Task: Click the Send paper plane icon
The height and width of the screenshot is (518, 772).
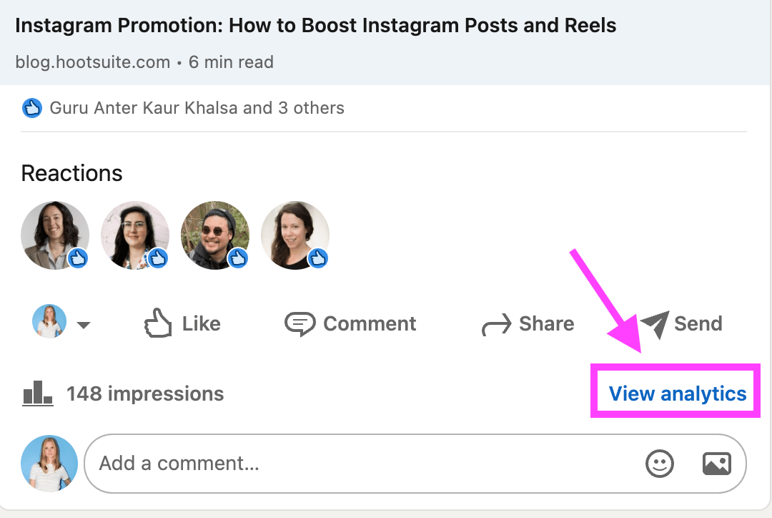Action: [x=654, y=323]
